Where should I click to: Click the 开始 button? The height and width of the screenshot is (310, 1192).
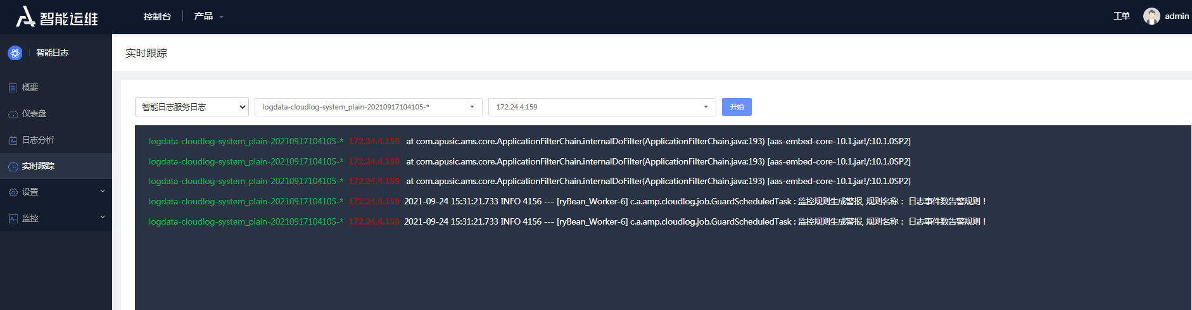pos(737,107)
